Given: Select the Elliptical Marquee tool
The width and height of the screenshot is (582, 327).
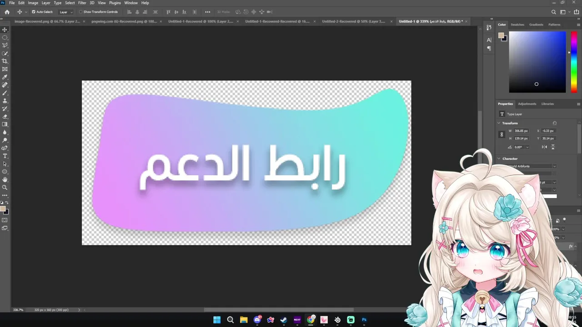Looking at the screenshot, I should (x=5, y=38).
